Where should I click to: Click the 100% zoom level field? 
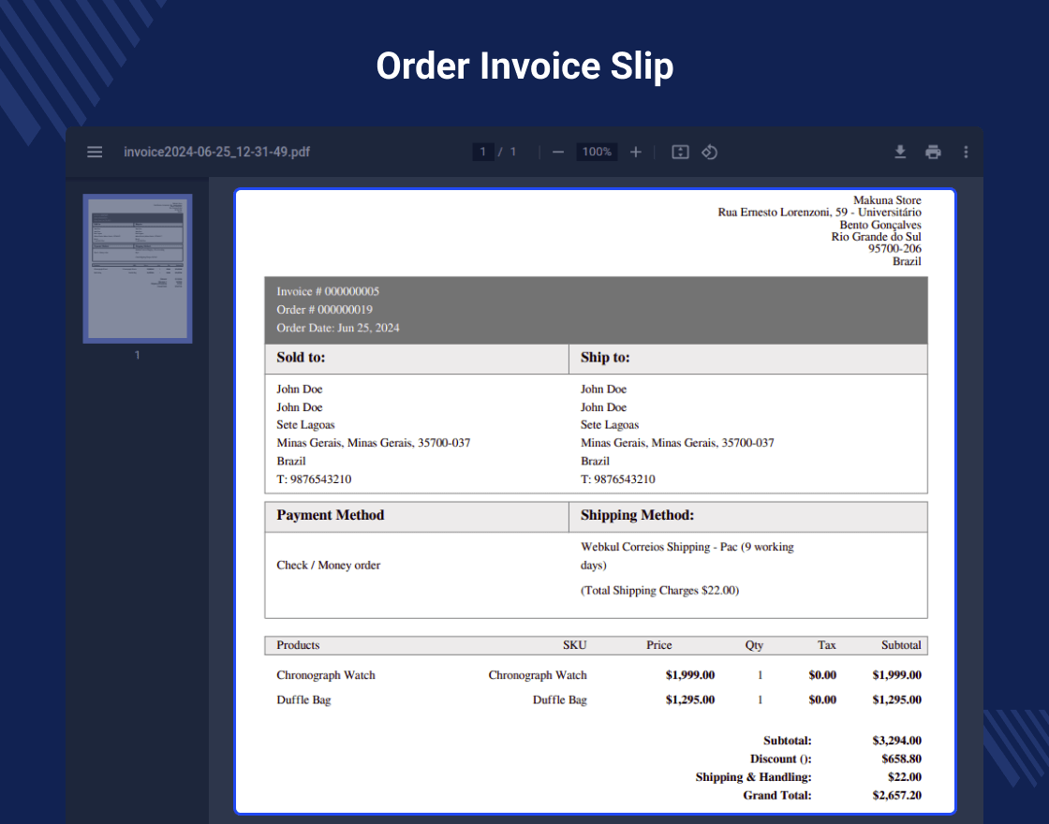click(597, 152)
